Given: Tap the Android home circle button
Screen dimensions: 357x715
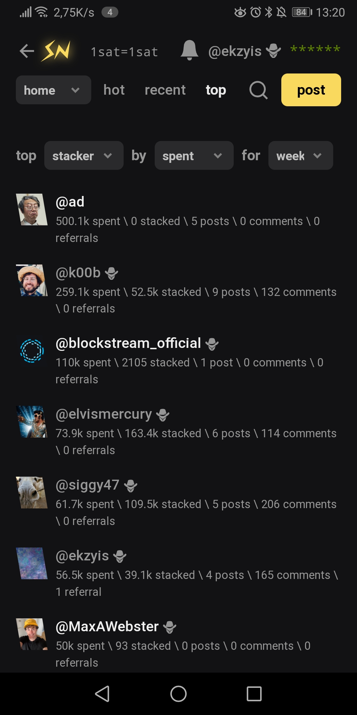Looking at the screenshot, I should (178, 693).
